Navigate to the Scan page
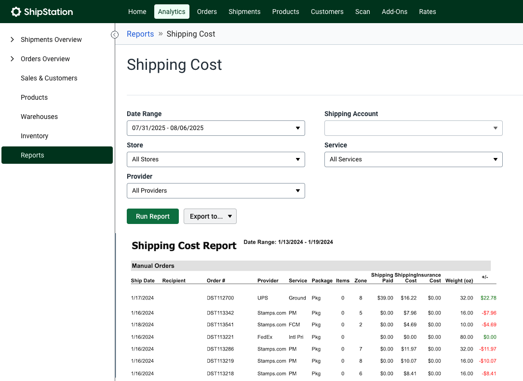 (x=362, y=12)
